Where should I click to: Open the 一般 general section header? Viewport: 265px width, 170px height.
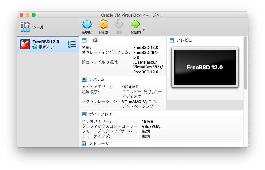93,40
